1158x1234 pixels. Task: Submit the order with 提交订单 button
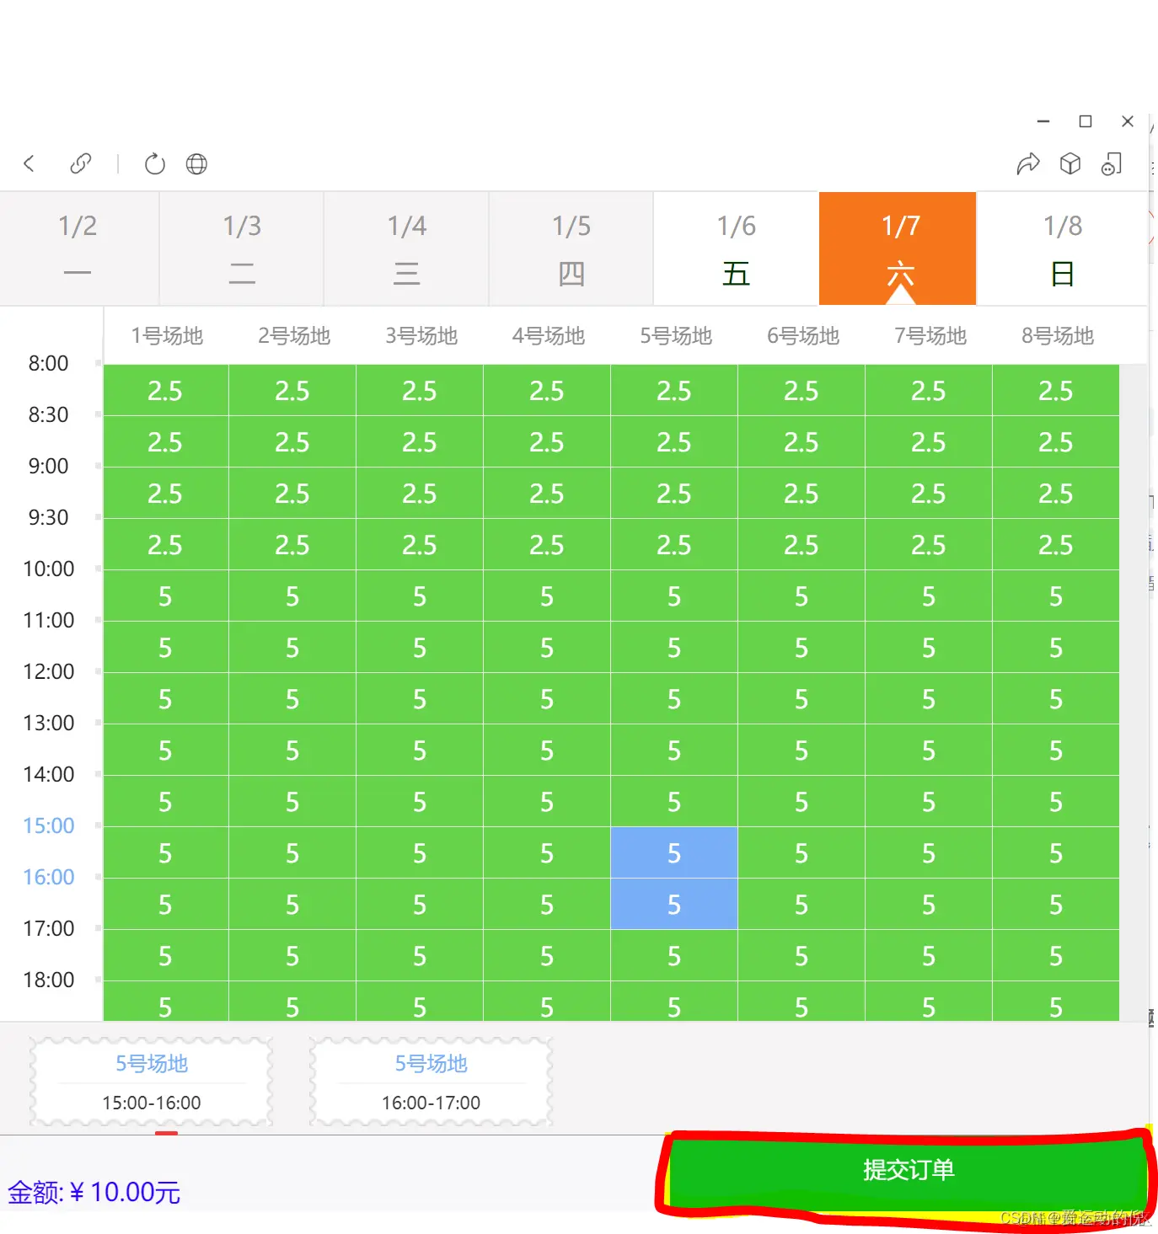[908, 1170]
